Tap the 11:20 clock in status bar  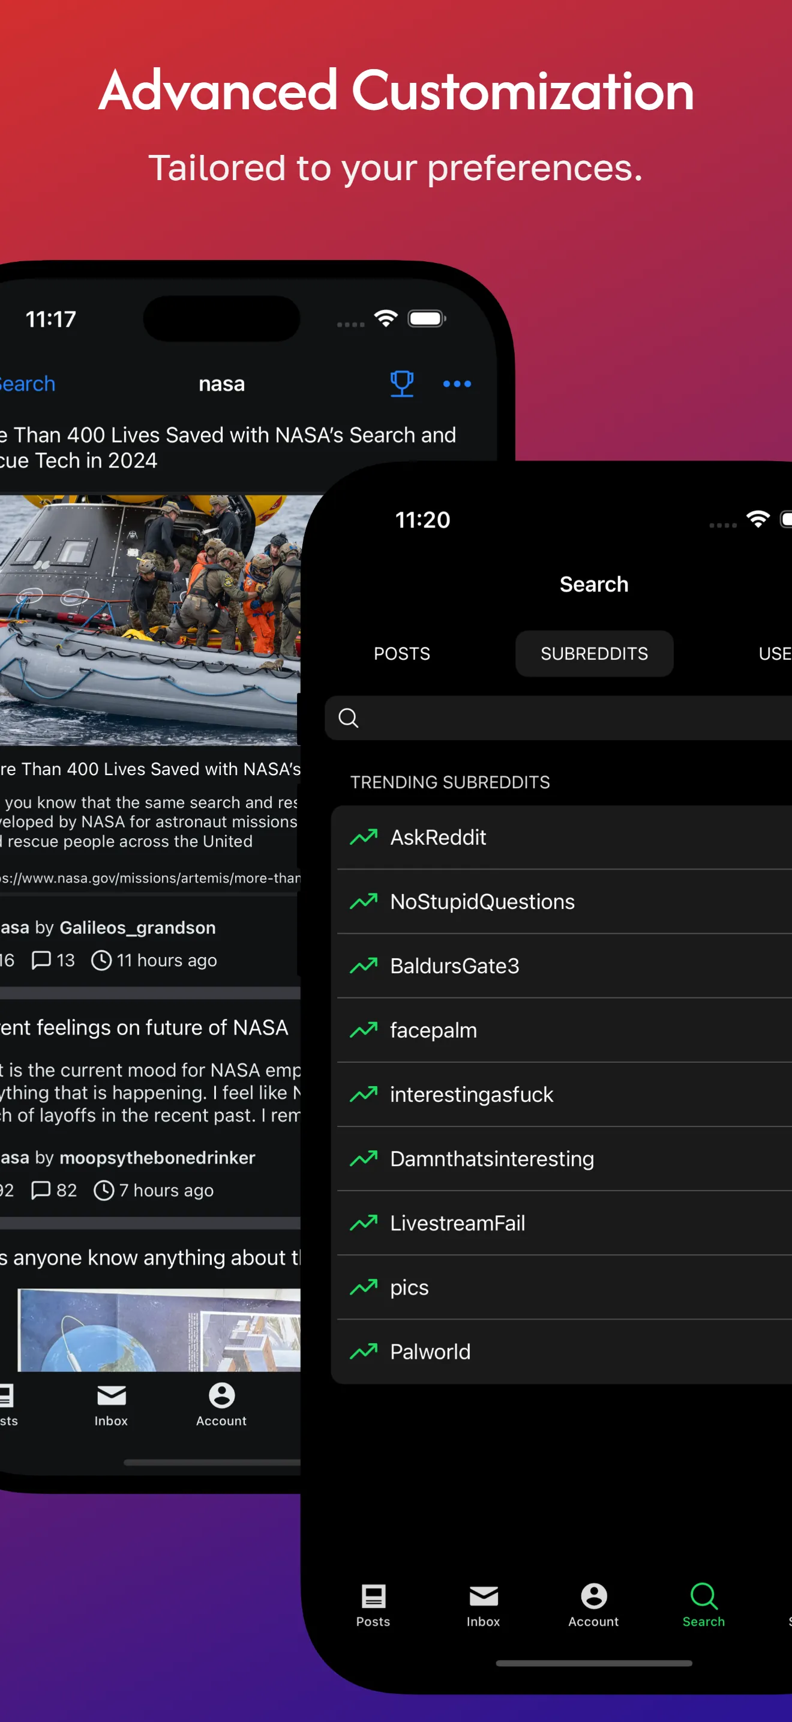(x=423, y=519)
